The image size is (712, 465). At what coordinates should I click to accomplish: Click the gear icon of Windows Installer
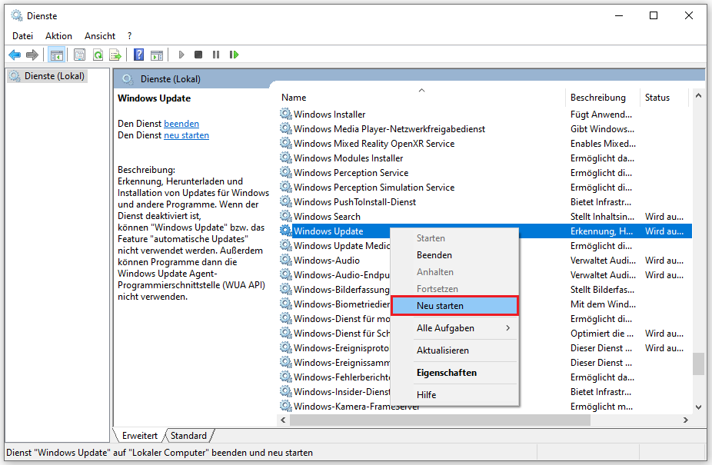(285, 114)
